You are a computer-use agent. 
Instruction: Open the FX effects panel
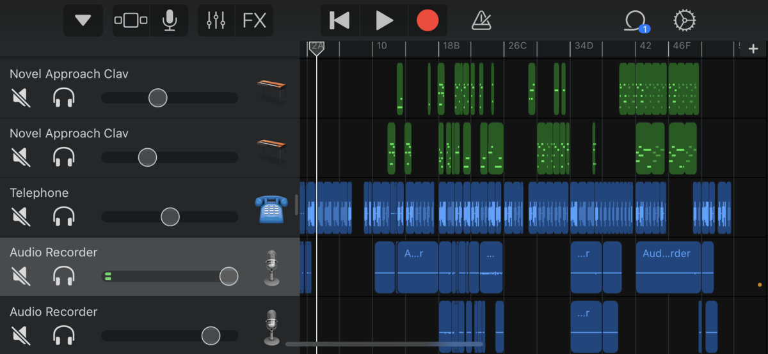254,20
